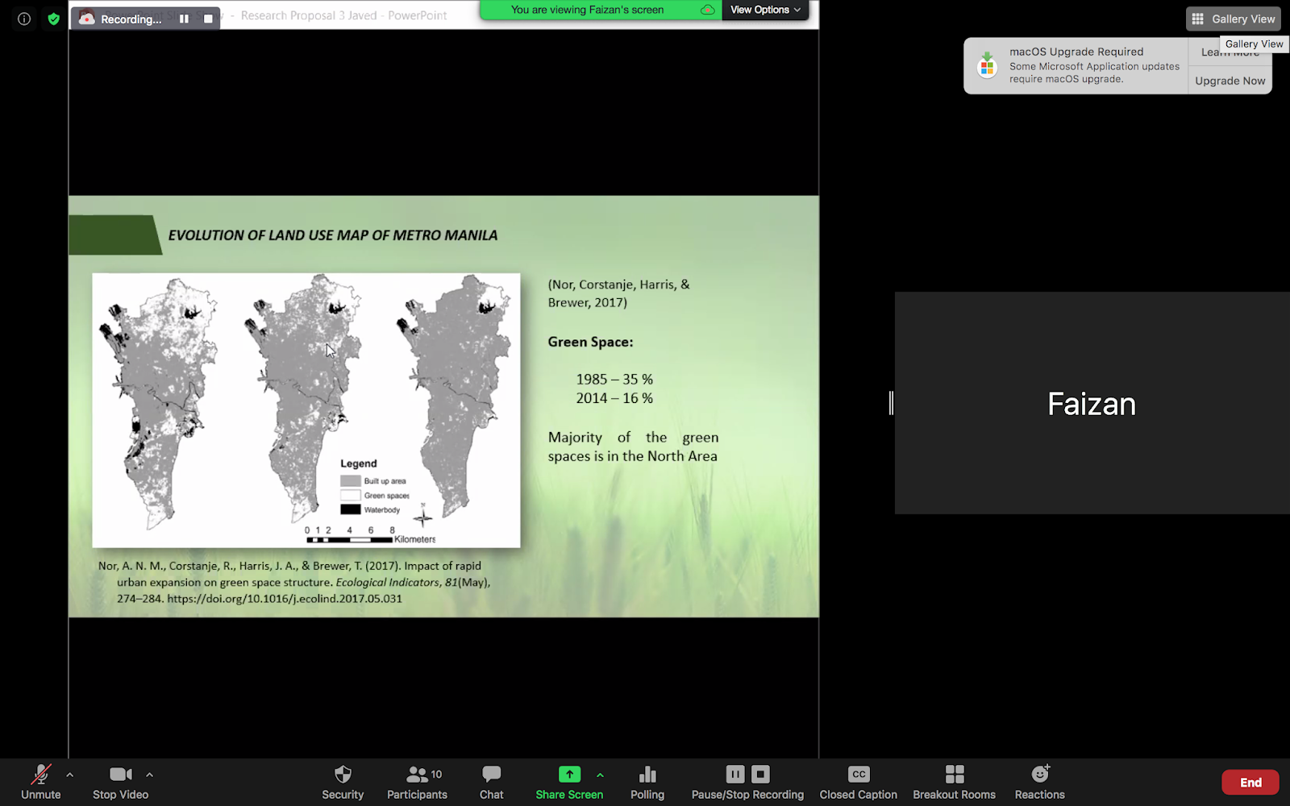Click the green encryption shield icon
Screen dimensions: 1290x806
pos(53,19)
